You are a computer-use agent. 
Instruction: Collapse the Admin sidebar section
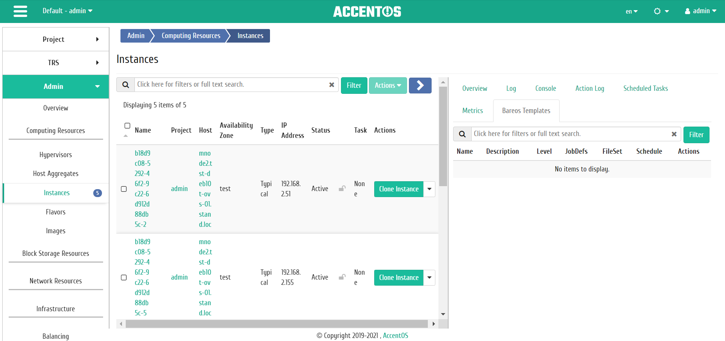[56, 86]
